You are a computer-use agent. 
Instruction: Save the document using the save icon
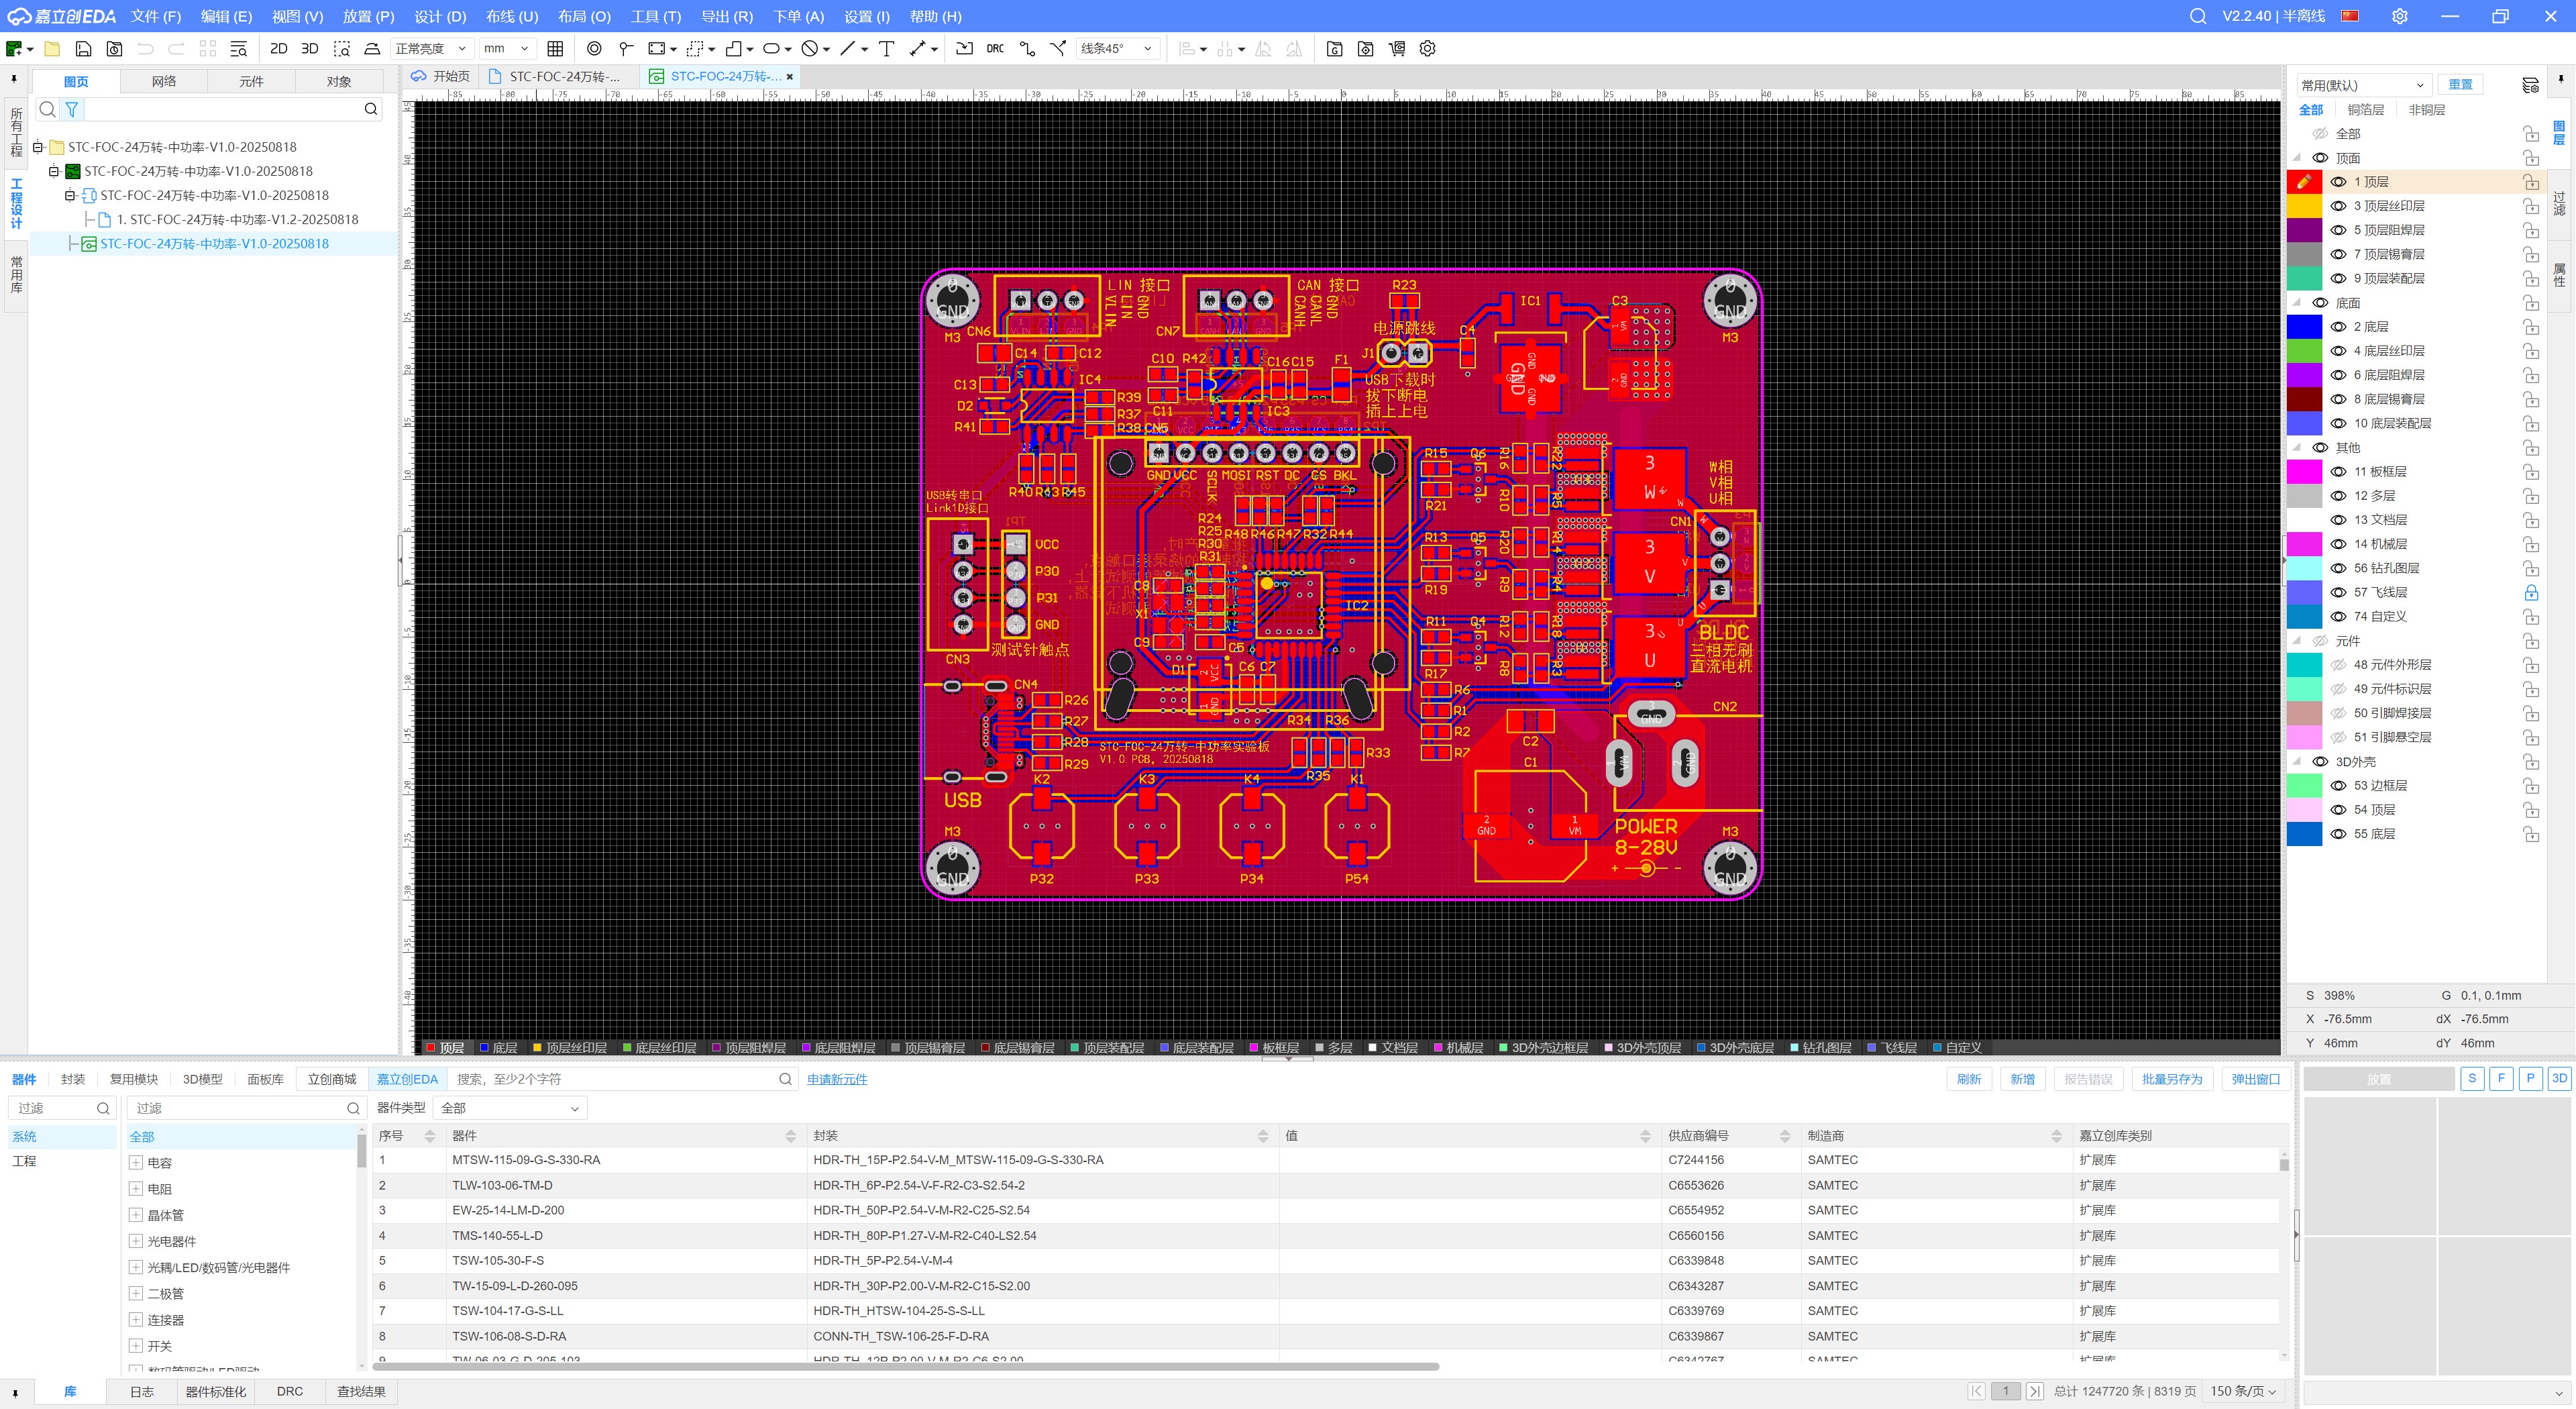coord(83,48)
